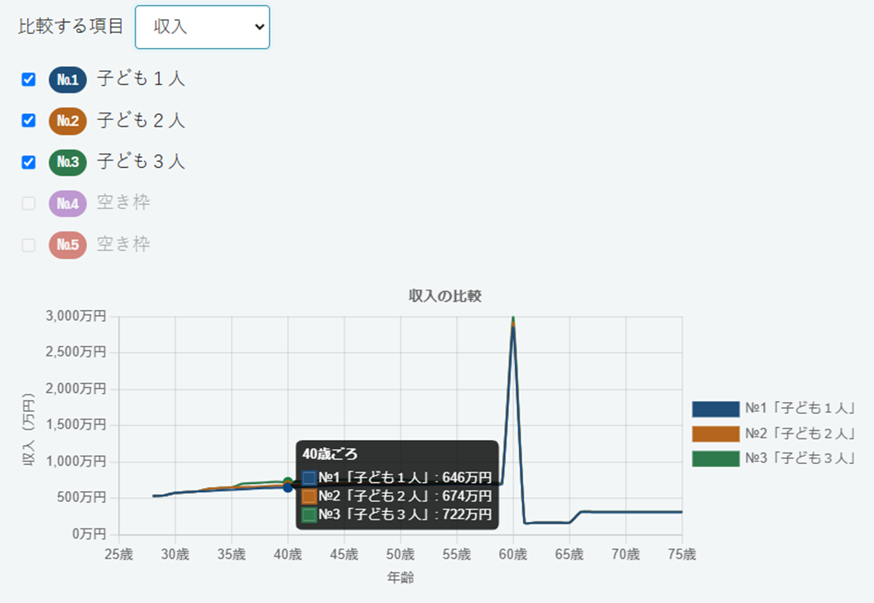
Task: Click the orange No.2 badge
Action: [67, 121]
